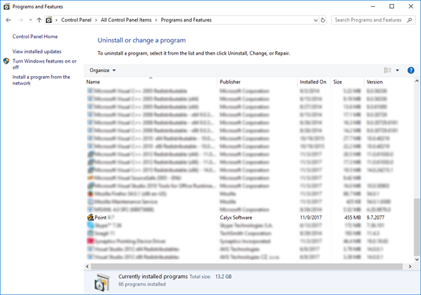Screen dimensions: 421x295
Task: Go up one level with Up arrow
Action: tap(39, 20)
